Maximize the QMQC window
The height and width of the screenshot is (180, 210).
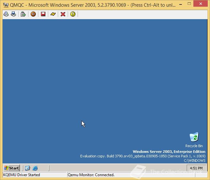(x=189, y=4)
